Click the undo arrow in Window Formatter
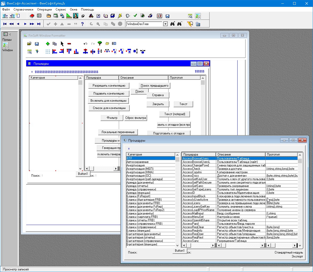The width and height of the screenshot is (313, 272). pyautogui.click(x=85, y=44)
